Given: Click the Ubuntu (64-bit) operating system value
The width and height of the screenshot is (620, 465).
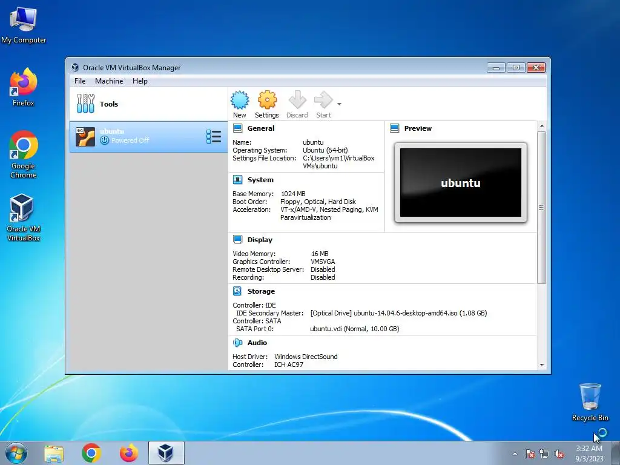Looking at the screenshot, I should point(325,150).
